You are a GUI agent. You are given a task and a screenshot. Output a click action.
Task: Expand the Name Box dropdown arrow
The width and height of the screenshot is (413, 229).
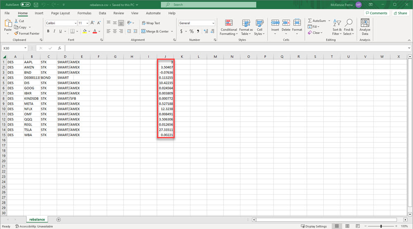25,48
